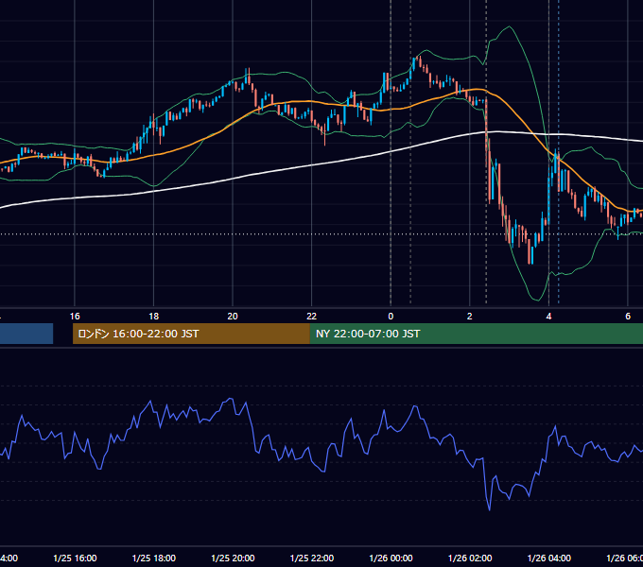The height and width of the screenshot is (567, 643).
Task: Click the NY 22:00-07:00 JST session bar
Action: click(476, 334)
